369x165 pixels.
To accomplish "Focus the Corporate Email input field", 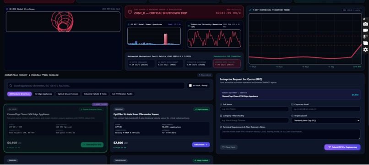I will click(x=326, y=109).
